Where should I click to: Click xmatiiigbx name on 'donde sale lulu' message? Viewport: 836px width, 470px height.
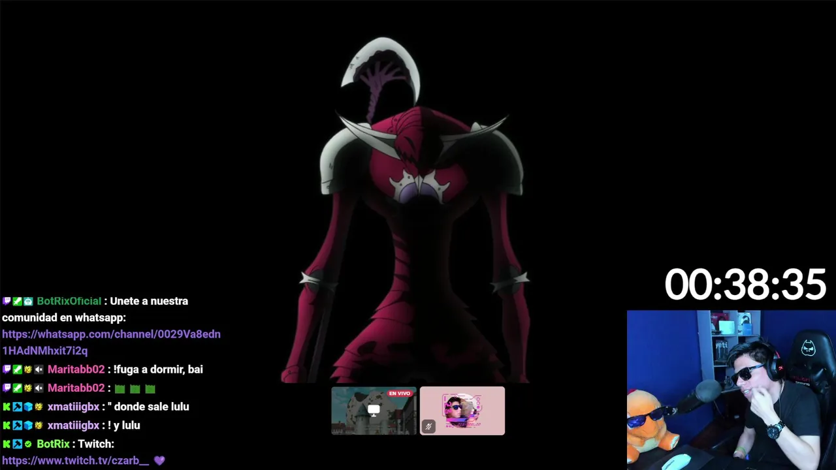[73, 407]
